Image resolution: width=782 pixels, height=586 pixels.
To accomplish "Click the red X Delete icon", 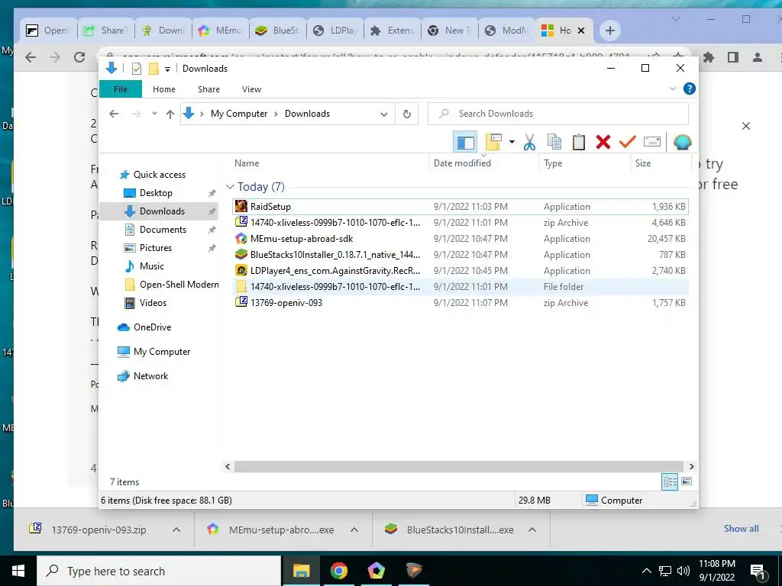I will pos(603,142).
